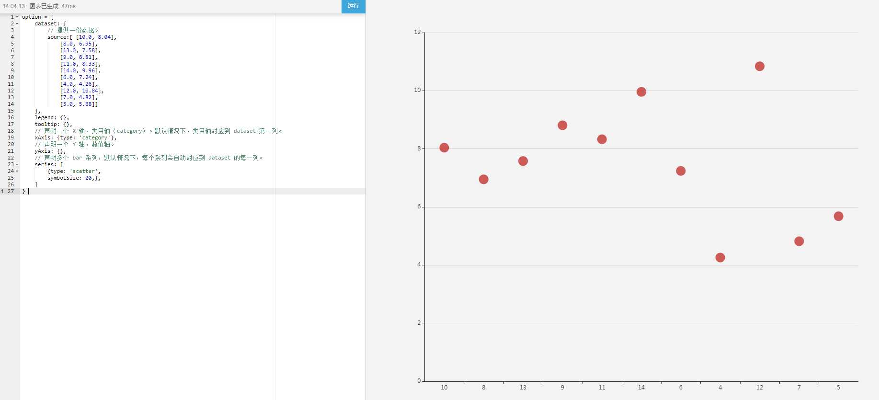Select the scatter dot above x-label 9
The height and width of the screenshot is (400, 879).
(562, 125)
